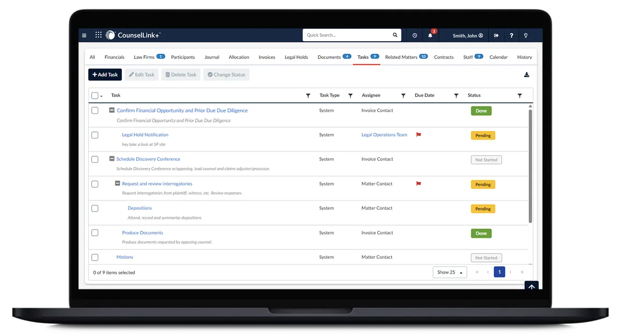Open the Show 25 page size dropdown

point(449,272)
